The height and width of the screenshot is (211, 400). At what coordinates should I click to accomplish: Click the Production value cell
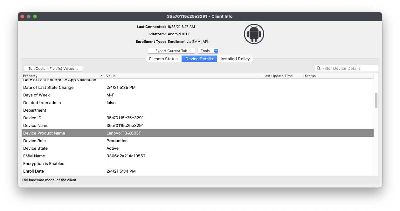(x=117, y=141)
